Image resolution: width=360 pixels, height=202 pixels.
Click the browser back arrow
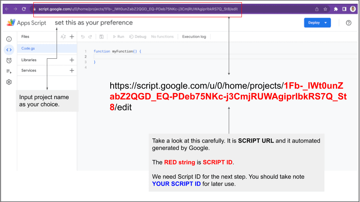(x=6, y=9)
